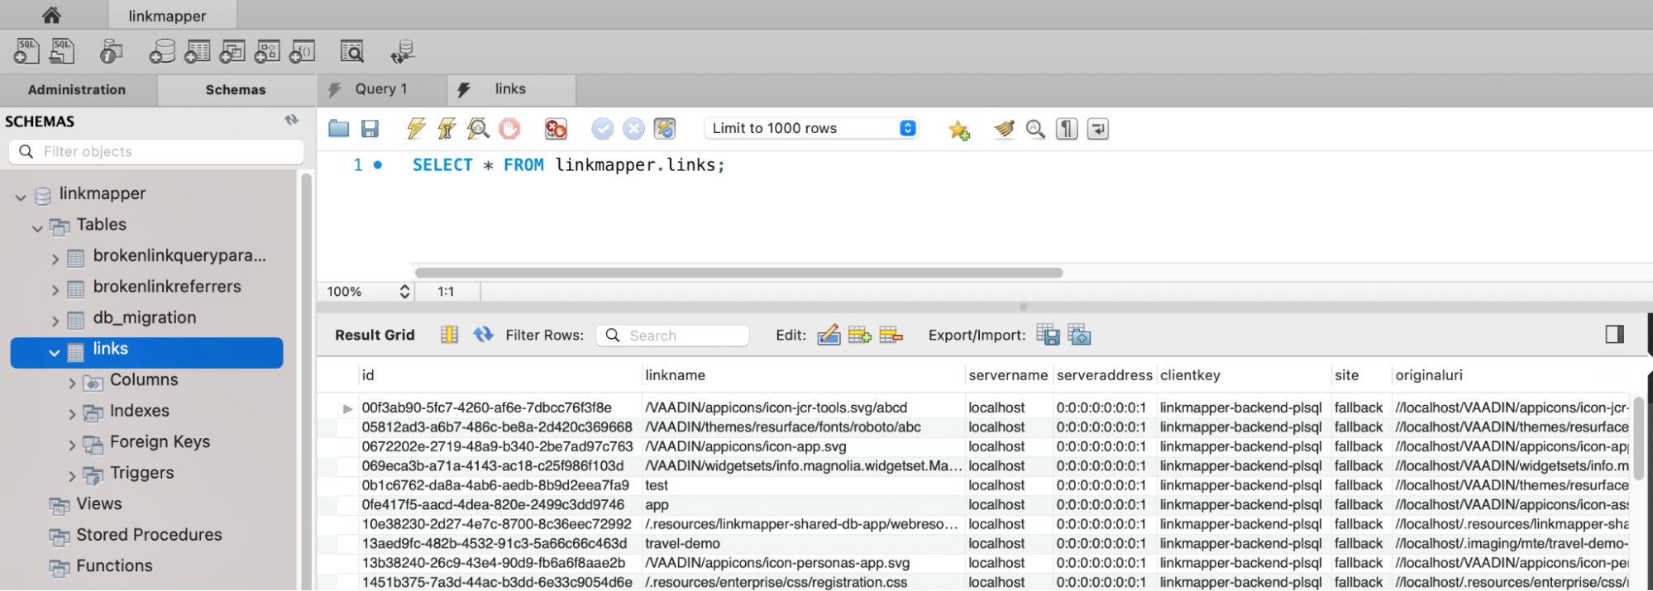1653x591 pixels.
Task: Open the Limit to 1000 rows dropdown
Action: point(907,128)
